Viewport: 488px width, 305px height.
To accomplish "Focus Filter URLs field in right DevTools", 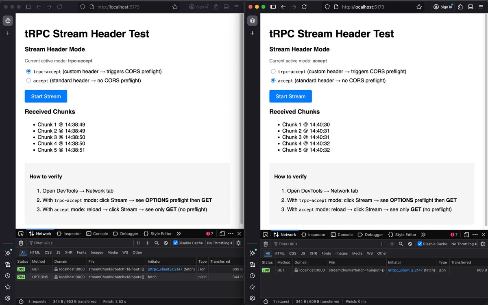I will (x=324, y=244).
